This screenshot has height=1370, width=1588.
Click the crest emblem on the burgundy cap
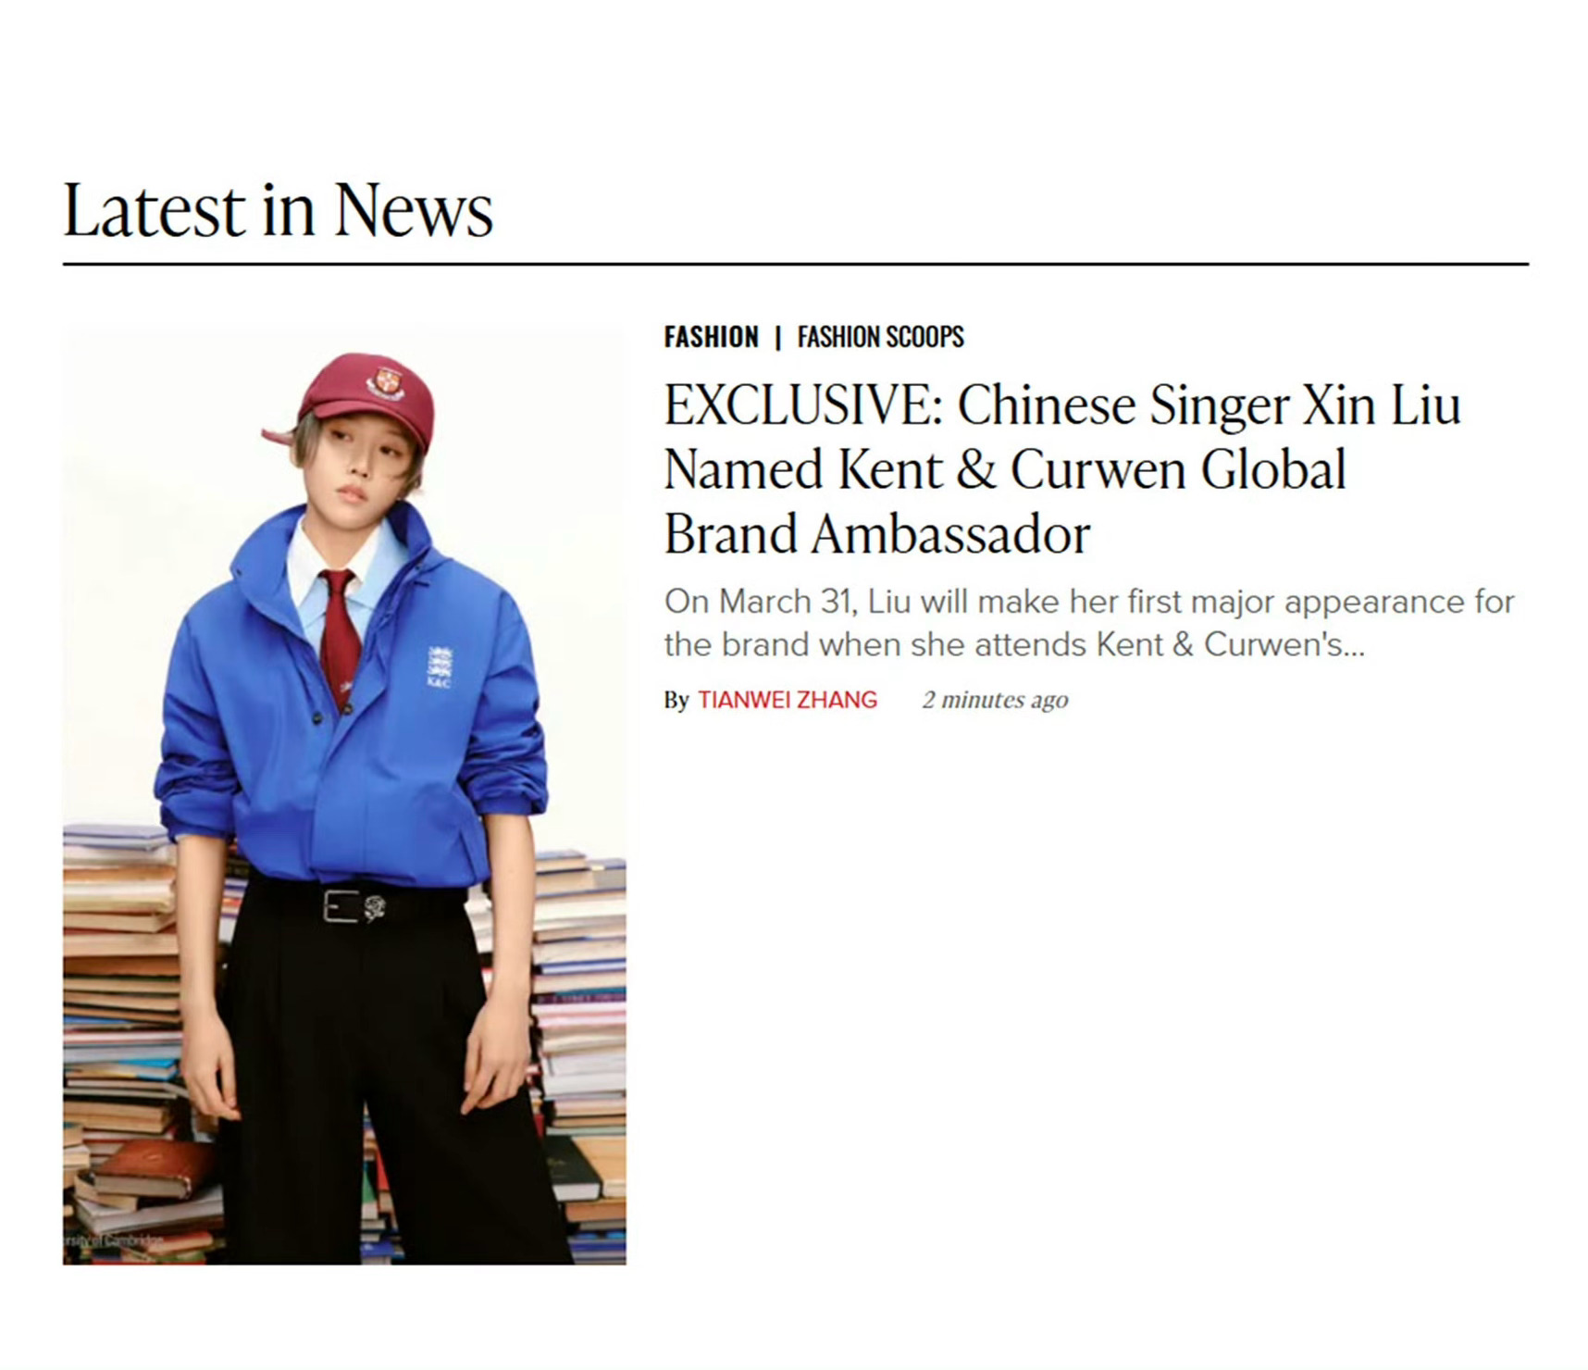pyautogui.click(x=385, y=382)
